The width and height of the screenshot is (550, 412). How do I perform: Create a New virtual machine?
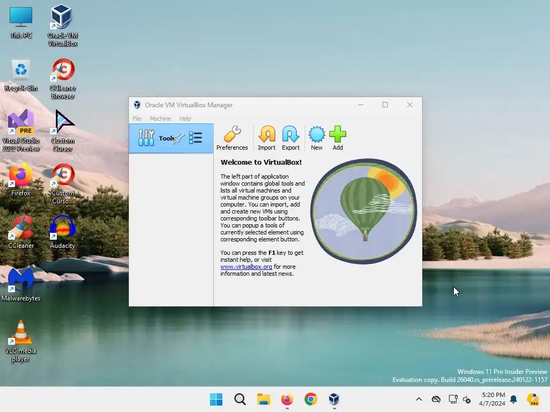tap(316, 138)
